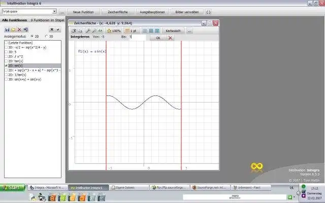This screenshot has height=203, width=325.
Task: Switch to Integra - Microsoft Word taskbar item
Action: (x=48, y=188)
